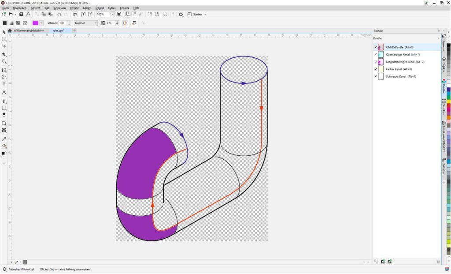The height and width of the screenshot is (274, 451).
Task: Switch to the rohr.cpt document tab
Action: click(x=59, y=30)
